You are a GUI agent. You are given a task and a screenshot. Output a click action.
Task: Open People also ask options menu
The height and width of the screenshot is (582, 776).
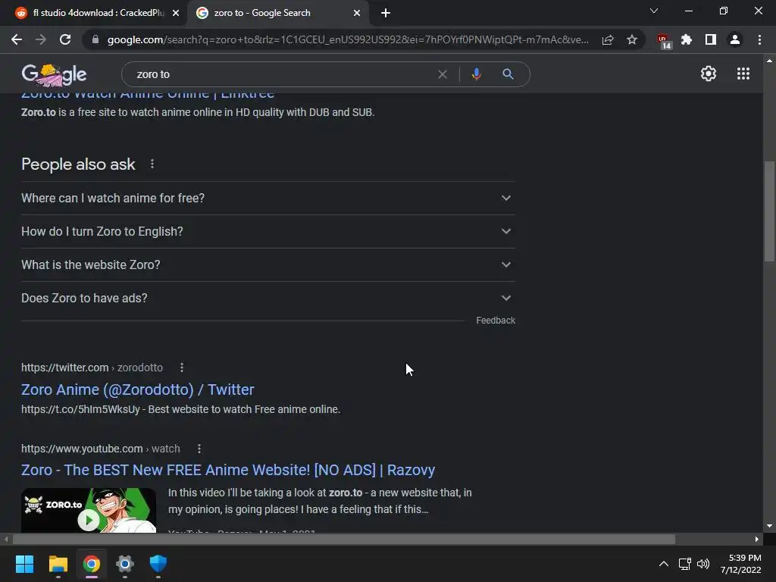tap(152, 164)
